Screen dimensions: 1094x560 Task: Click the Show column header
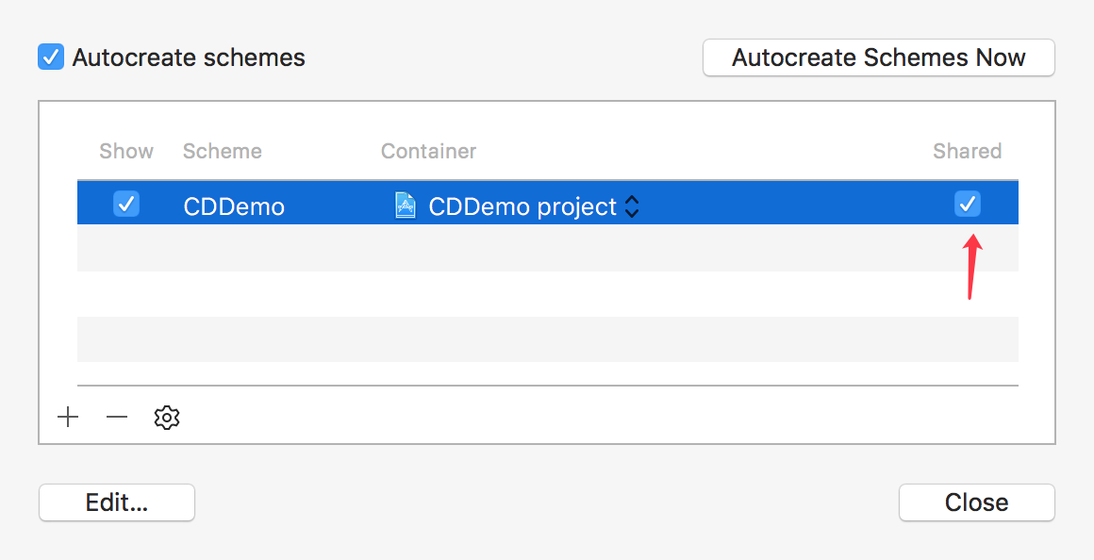point(126,152)
